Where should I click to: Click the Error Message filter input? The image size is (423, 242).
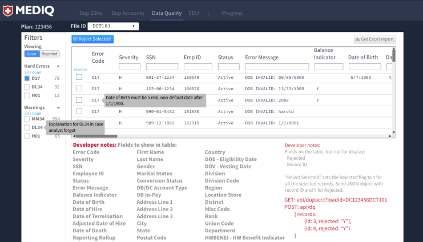click(277, 67)
